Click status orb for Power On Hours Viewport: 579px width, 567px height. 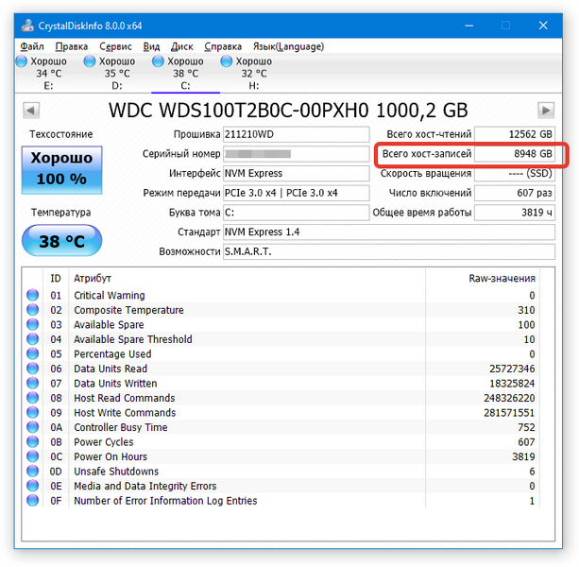click(x=32, y=456)
